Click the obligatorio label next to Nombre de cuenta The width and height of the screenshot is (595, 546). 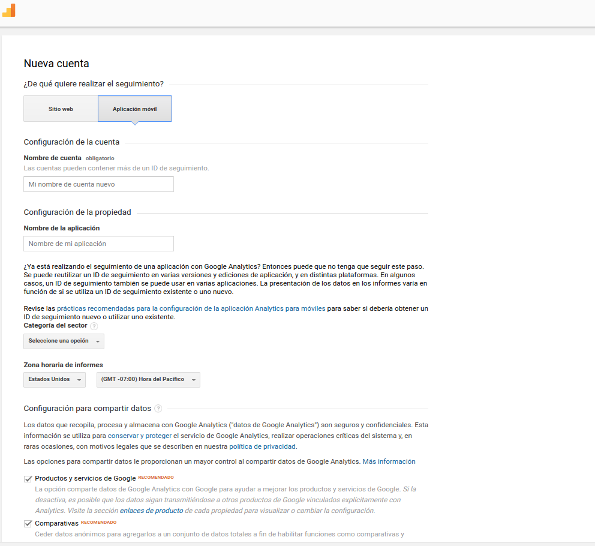point(100,158)
